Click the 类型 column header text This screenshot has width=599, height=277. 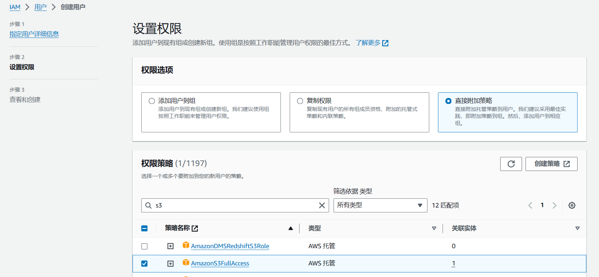[315, 229]
